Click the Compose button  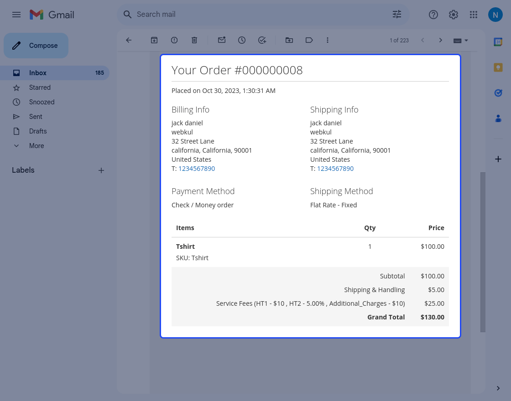click(x=36, y=46)
